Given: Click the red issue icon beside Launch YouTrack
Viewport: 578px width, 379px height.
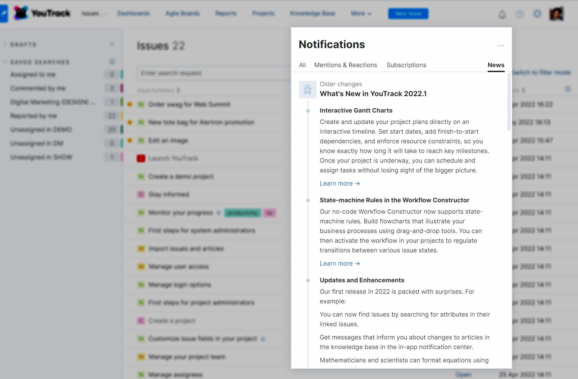Looking at the screenshot, I should coord(141,159).
